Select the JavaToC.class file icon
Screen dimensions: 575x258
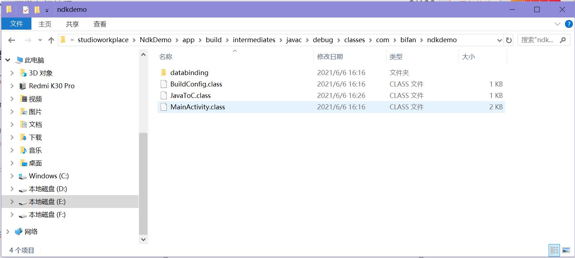164,95
